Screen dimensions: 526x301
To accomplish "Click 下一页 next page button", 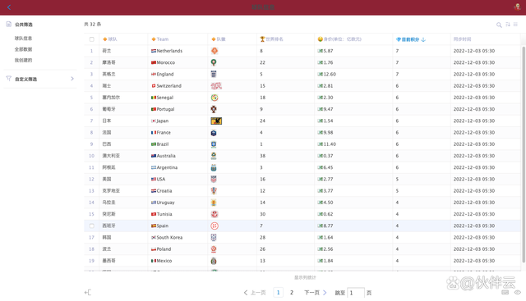I will [x=316, y=293].
